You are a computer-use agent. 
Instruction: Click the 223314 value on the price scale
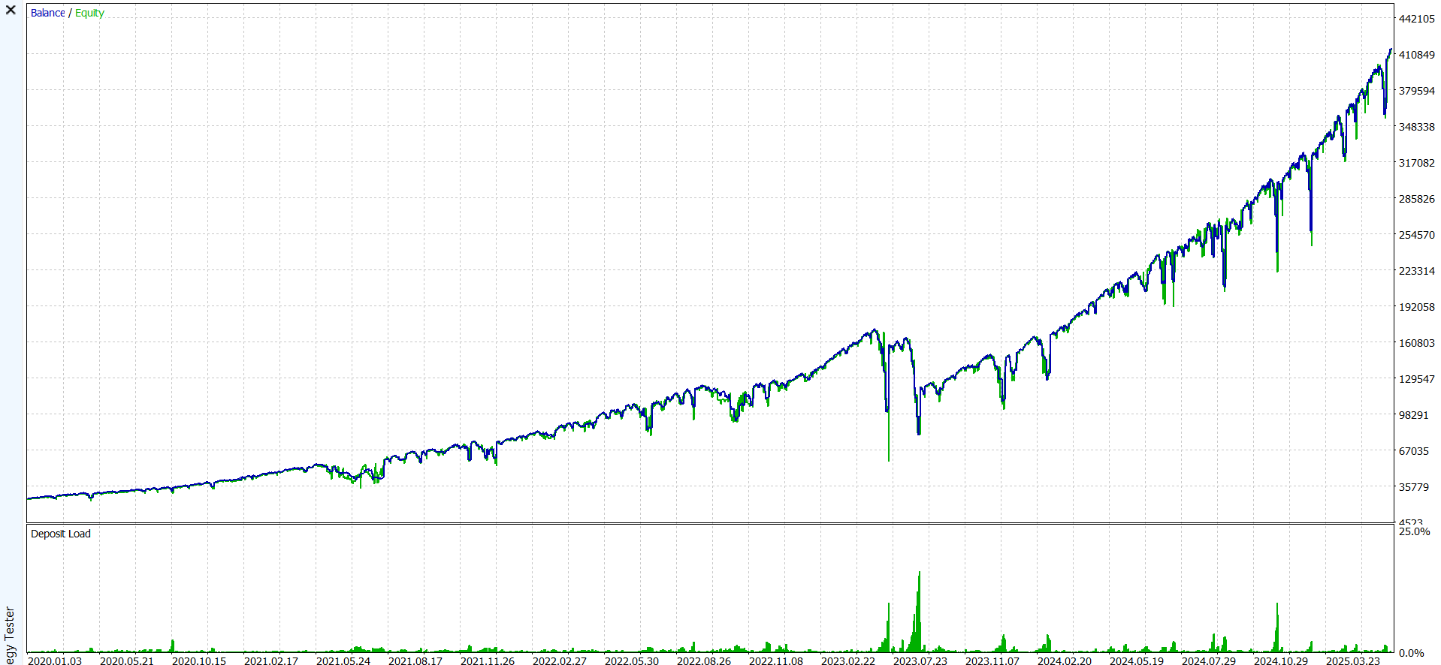[x=1416, y=271]
